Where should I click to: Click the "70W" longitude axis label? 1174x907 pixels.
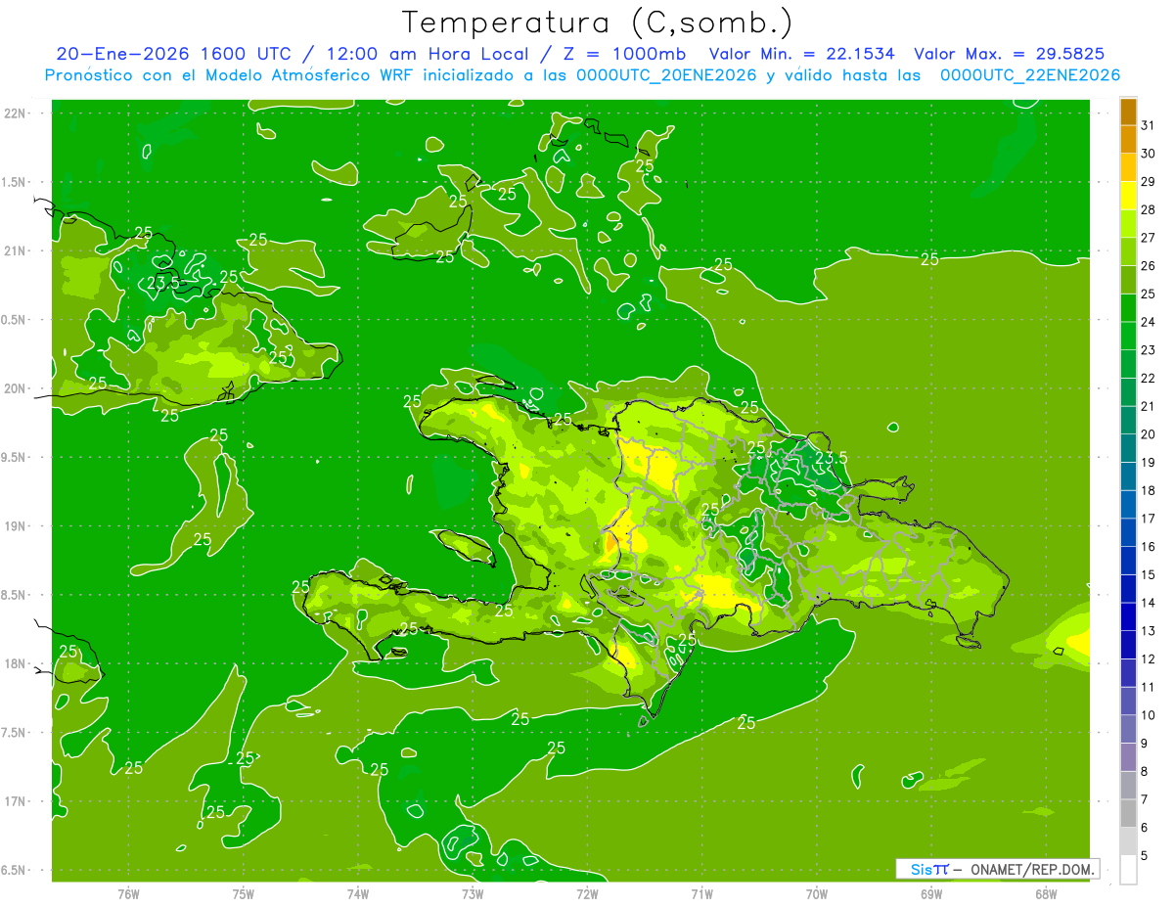(817, 894)
